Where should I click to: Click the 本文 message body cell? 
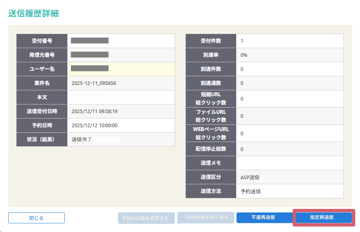tap(120, 97)
